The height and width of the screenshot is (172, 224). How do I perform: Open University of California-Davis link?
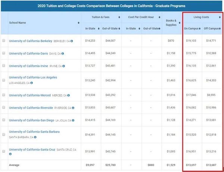click(x=28, y=53)
